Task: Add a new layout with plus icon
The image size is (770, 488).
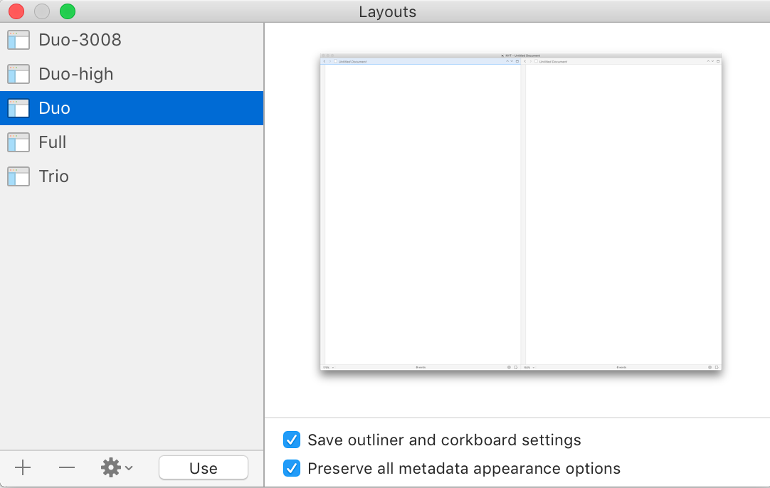Action: (x=23, y=468)
